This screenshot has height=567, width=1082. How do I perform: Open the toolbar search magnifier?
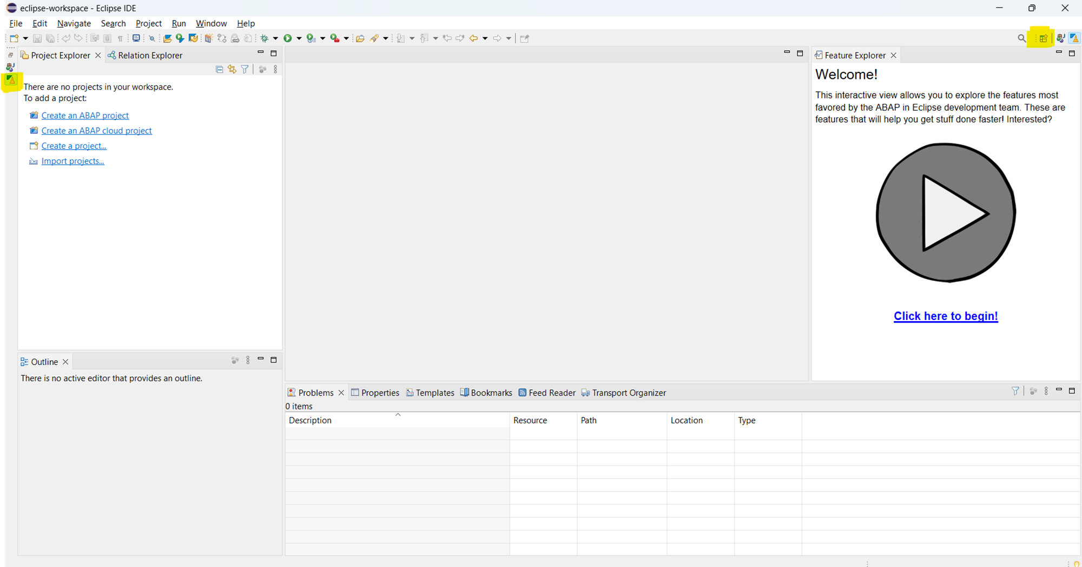tap(1021, 38)
